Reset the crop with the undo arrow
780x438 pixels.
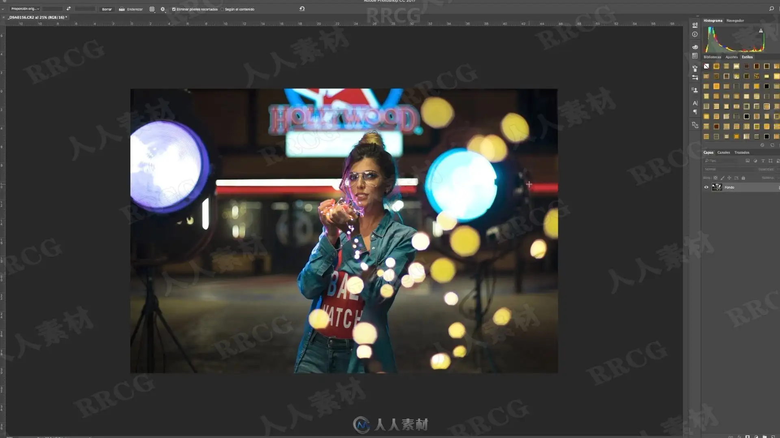pyautogui.click(x=302, y=9)
